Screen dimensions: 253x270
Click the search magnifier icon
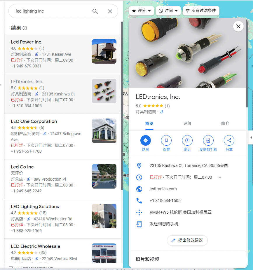pos(95,11)
